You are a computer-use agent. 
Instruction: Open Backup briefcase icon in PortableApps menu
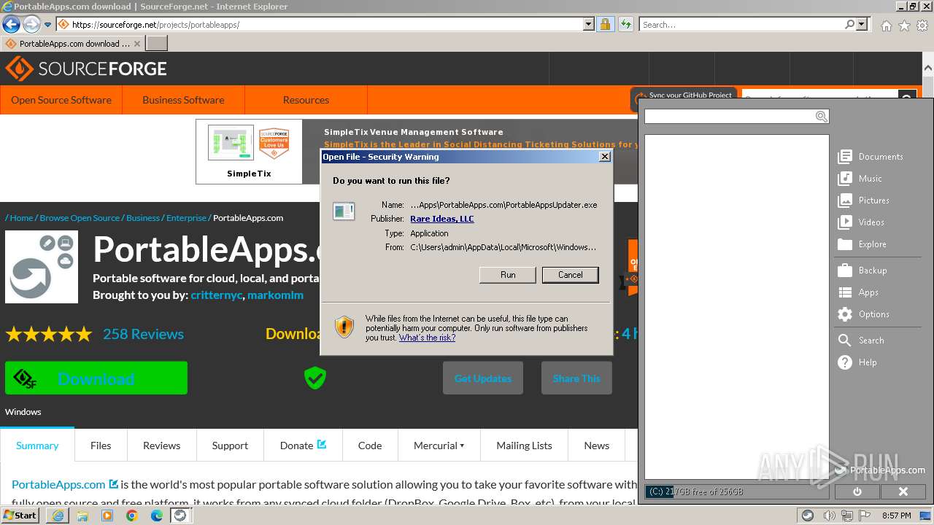(845, 271)
